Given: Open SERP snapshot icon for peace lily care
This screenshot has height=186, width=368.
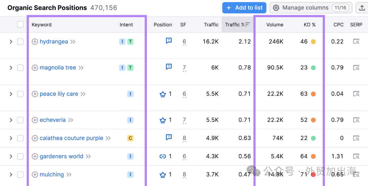Looking at the screenshot, I should pos(356,94).
